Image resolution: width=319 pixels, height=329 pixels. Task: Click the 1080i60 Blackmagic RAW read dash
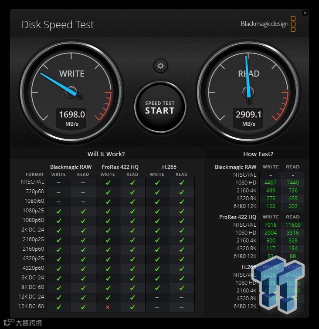click(x=83, y=202)
